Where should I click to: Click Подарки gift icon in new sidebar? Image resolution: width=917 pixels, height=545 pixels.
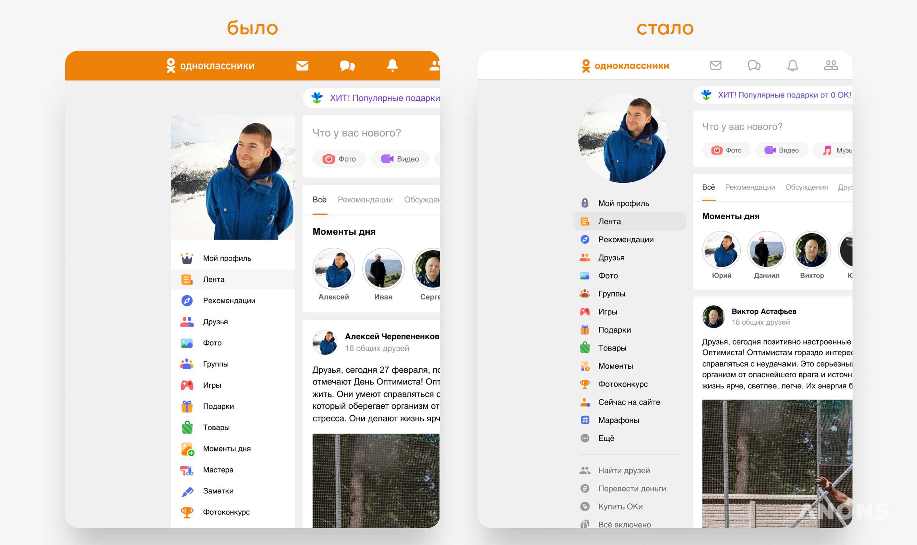tap(585, 330)
